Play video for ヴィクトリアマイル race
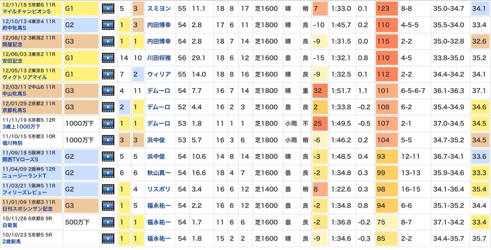Viewport: 491px width, 250px height. pyautogui.click(x=108, y=74)
